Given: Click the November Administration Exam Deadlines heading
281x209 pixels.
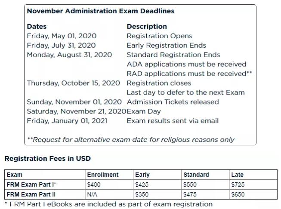Looking at the screenshot, I should click(x=100, y=11).
